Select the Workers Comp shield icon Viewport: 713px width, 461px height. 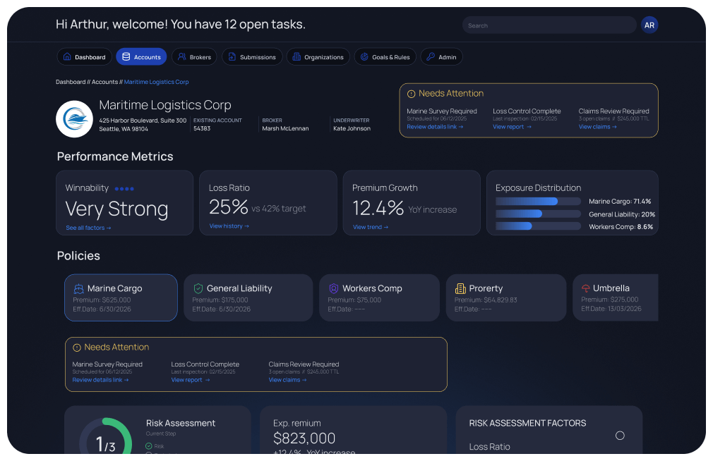[334, 288]
